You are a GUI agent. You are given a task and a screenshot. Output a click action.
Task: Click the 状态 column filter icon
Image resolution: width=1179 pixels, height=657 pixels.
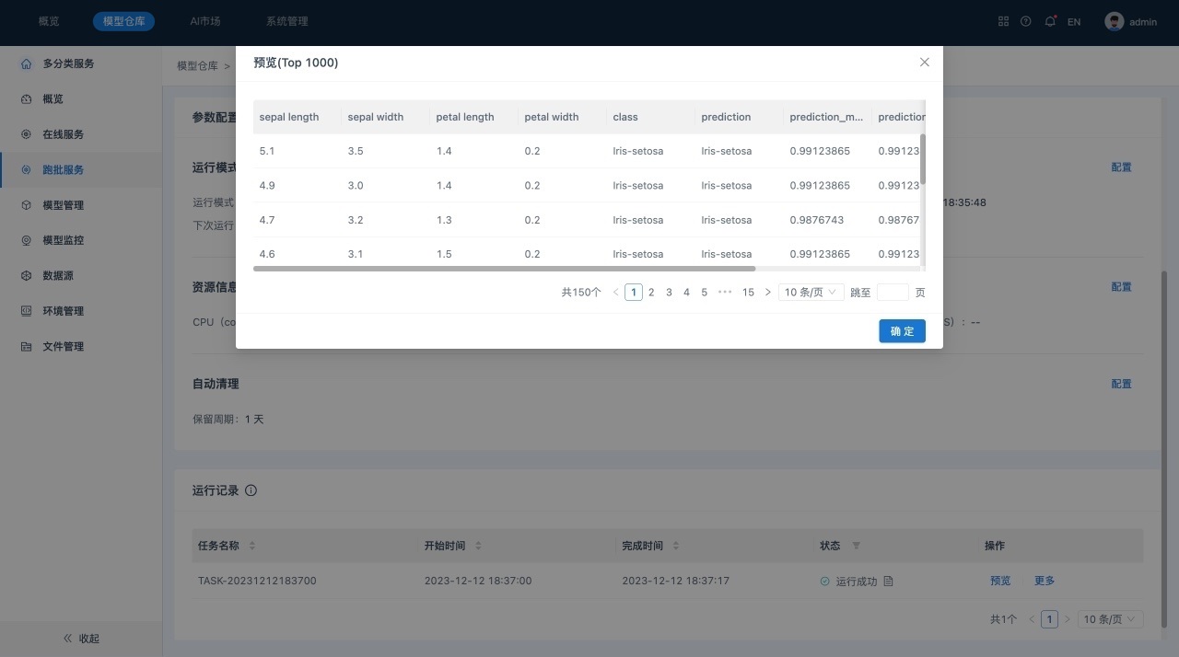pos(856,546)
